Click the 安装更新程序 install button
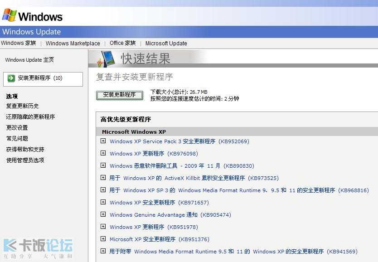This screenshot has width=378, height=262. pos(120,95)
